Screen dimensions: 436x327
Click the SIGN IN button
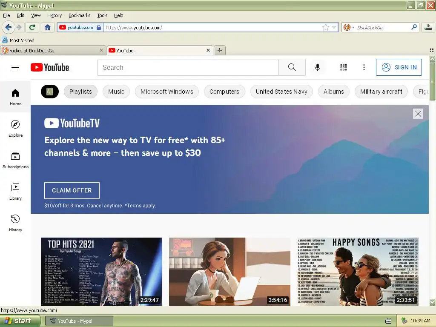[x=399, y=67]
